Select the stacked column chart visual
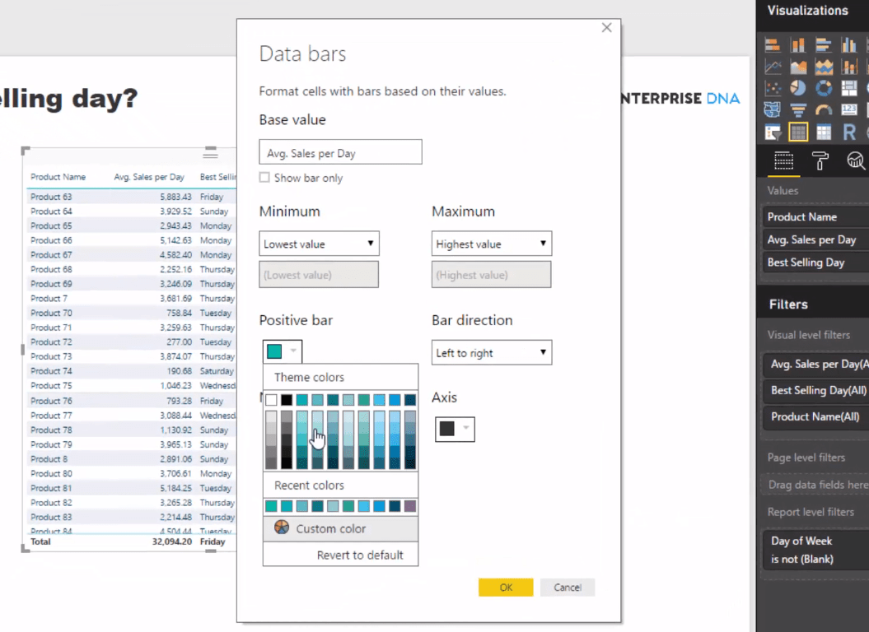 798,45
